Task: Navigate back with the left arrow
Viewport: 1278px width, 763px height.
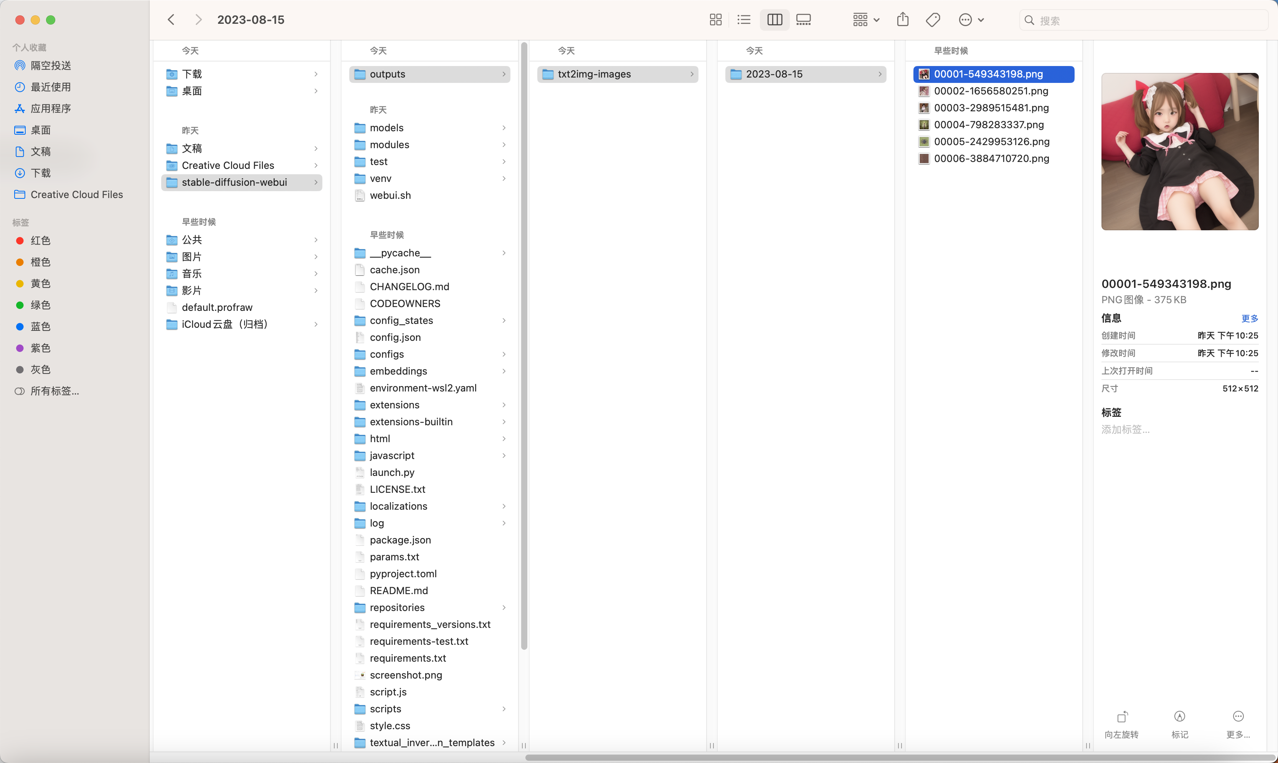Action: 171,20
